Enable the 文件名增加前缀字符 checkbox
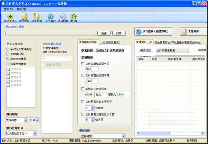This screenshot has width=208, height=144. coord(83,64)
